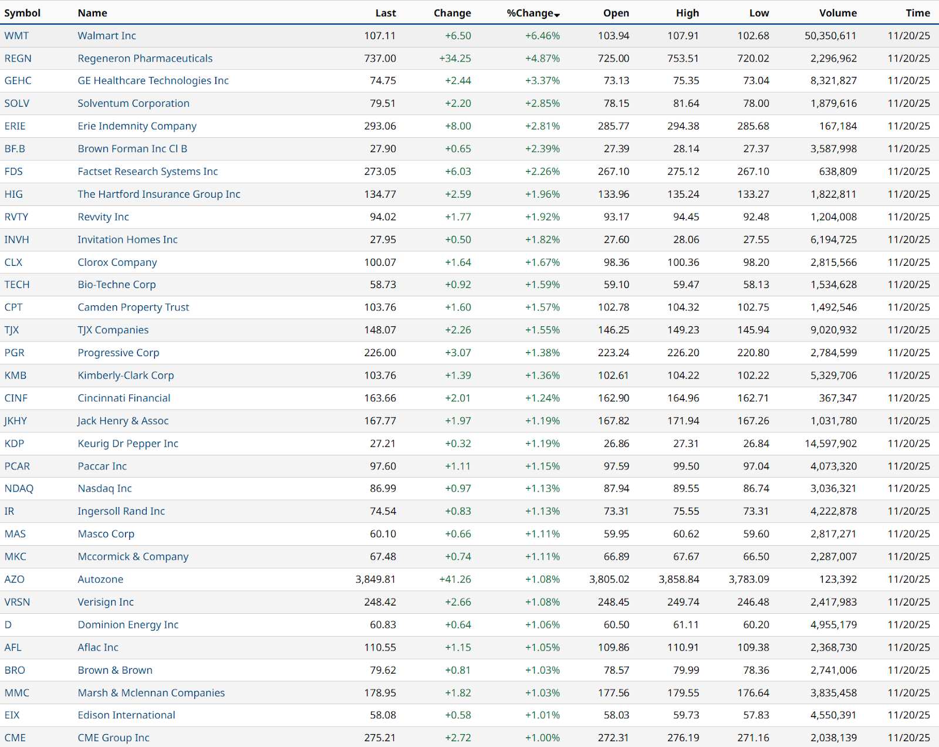The width and height of the screenshot is (939, 747).
Task: Open the AFL symbol link
Action: tap(13, 648)
